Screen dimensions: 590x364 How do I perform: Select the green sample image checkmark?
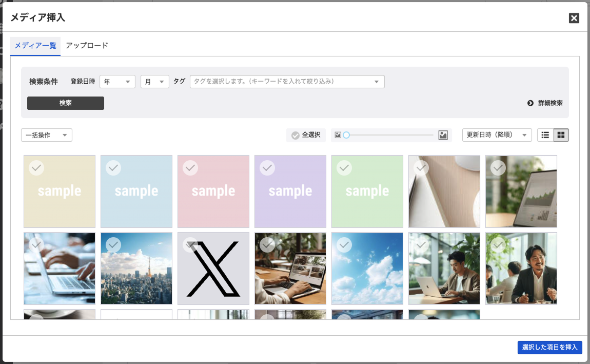[x=344, y=168]
